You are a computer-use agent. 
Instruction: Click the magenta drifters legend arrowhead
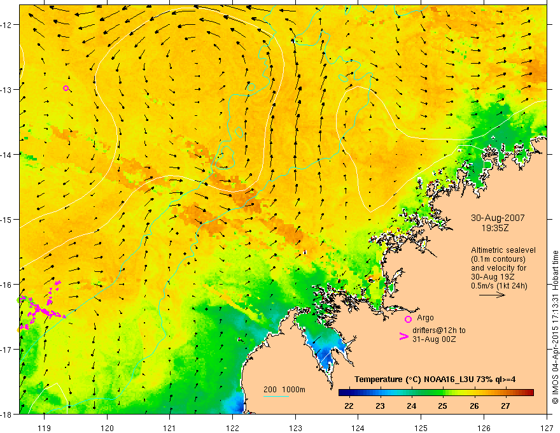point(403,336)
